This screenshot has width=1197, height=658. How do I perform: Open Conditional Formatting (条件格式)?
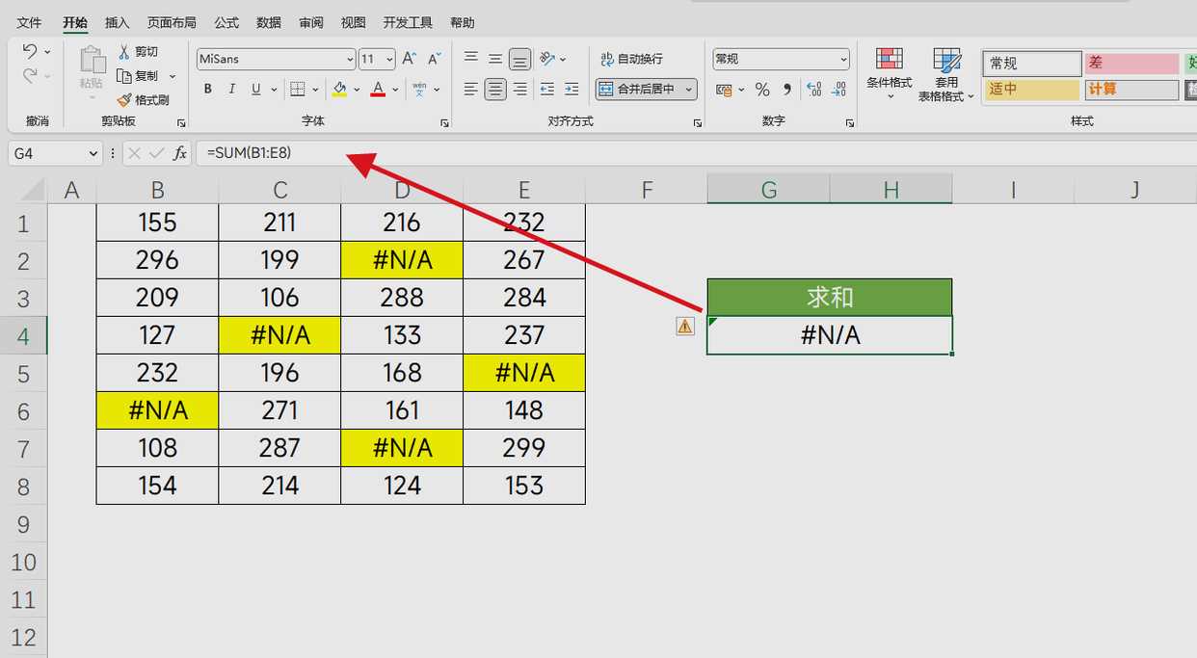889,68
